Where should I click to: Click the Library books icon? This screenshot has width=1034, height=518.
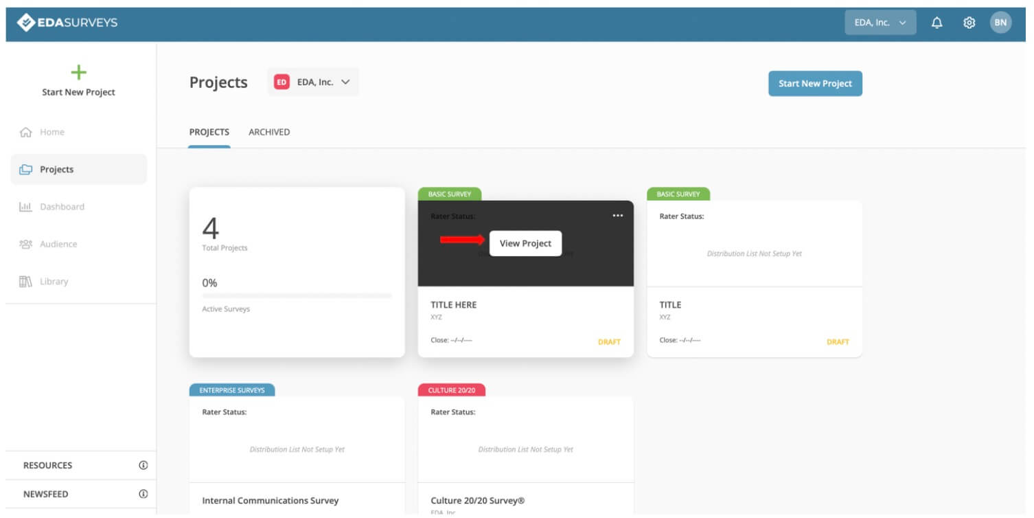26,282
